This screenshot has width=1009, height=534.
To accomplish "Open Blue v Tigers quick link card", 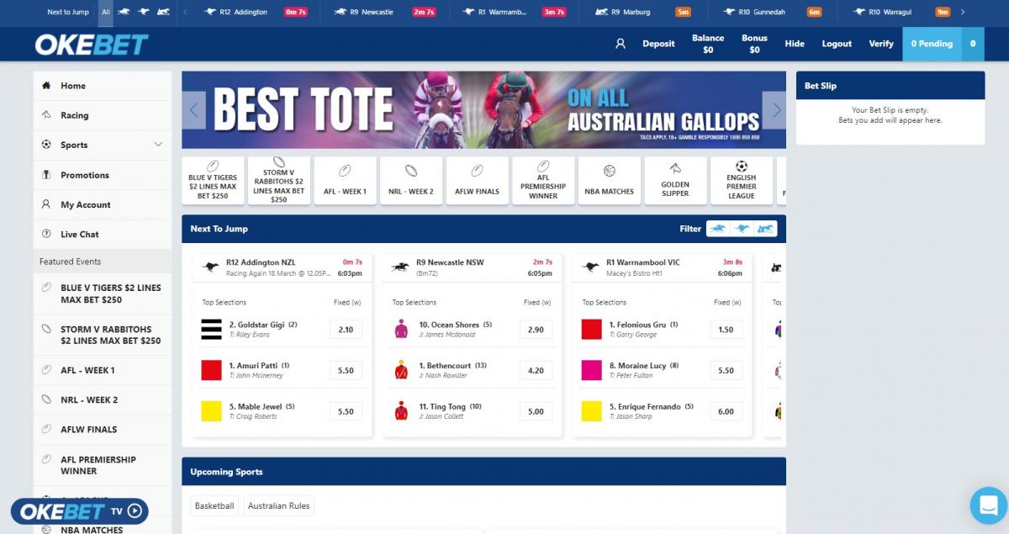I will (213, 181).
